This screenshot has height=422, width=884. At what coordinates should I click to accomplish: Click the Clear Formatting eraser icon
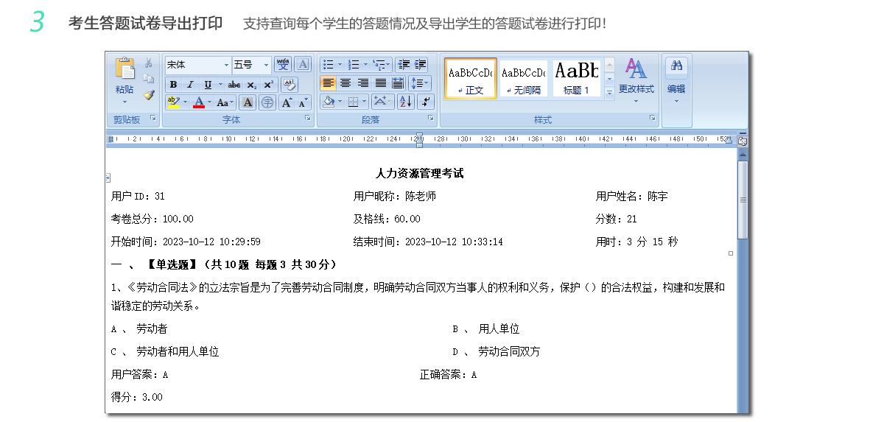[x=289, y=84]
